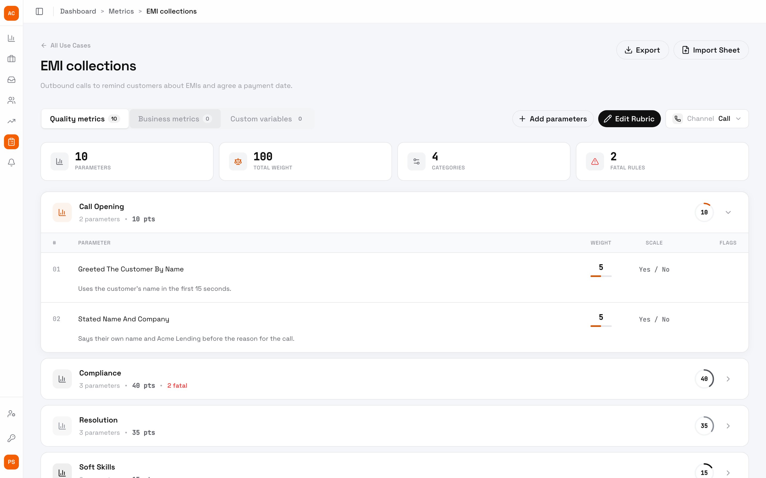
Task: Go to Metrics breadcrumb
Action: point(121,11)
